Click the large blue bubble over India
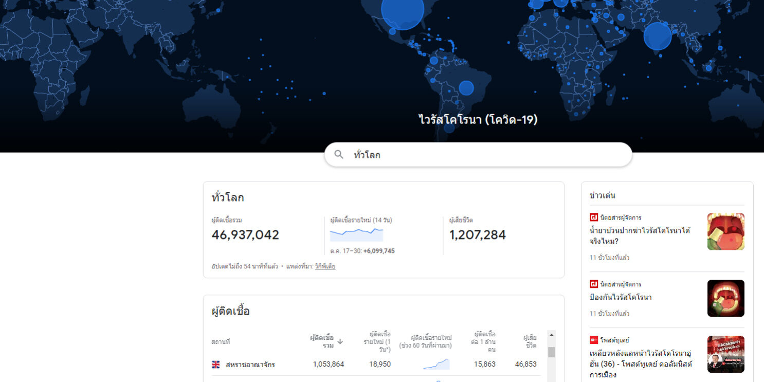Viewport: 764px width, 382px height. coord(657,36)
